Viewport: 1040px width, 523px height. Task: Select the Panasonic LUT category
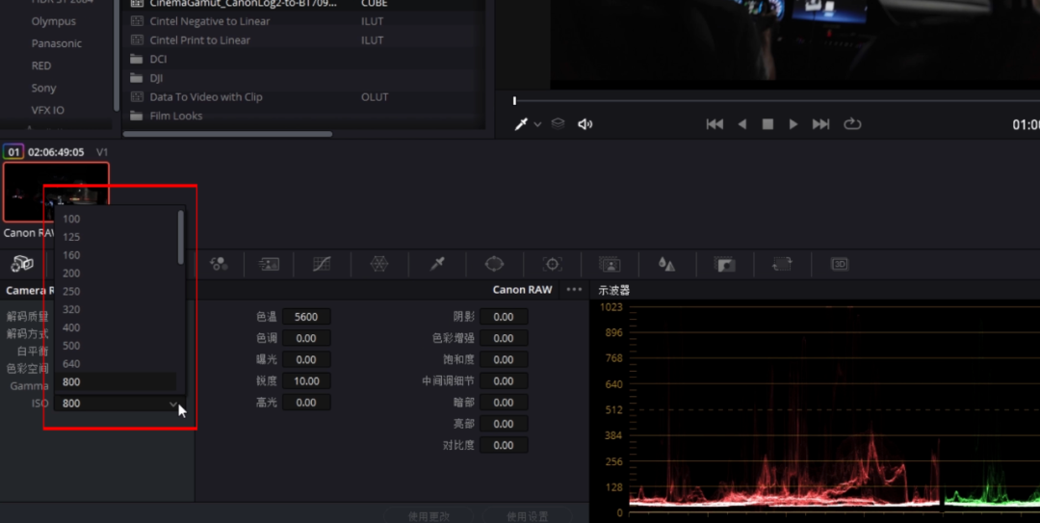(57, 43)
